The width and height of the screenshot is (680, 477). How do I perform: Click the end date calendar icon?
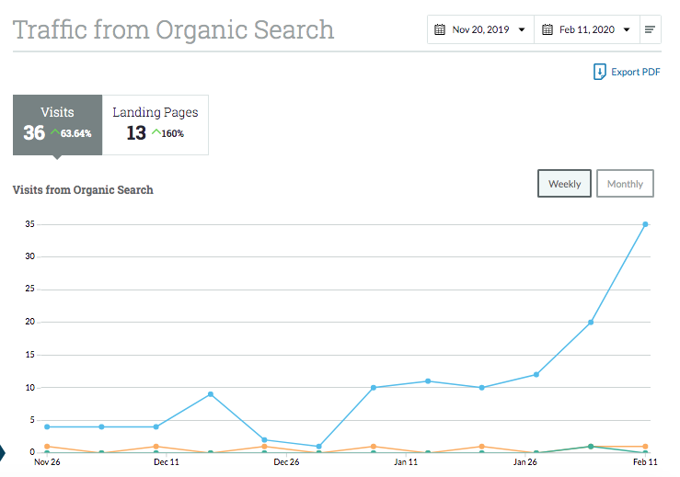coord(547,29)
